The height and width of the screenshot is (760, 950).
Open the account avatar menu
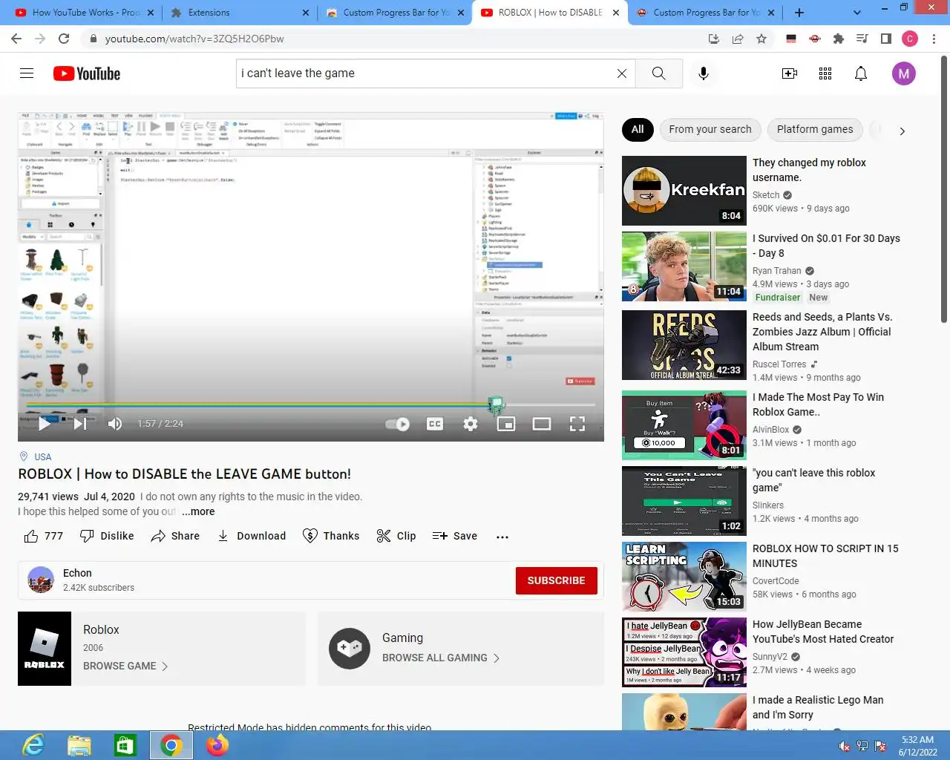pos(903,73)
